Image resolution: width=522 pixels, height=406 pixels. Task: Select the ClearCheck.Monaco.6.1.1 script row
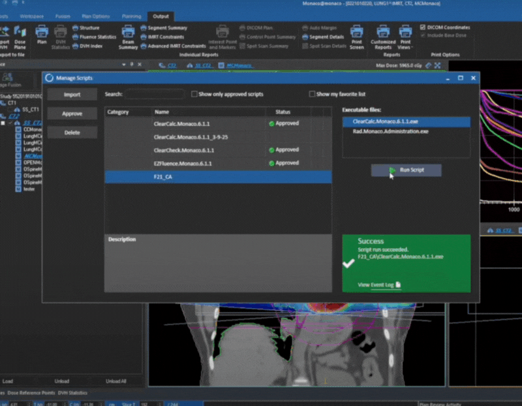click(x=218, y=150)
